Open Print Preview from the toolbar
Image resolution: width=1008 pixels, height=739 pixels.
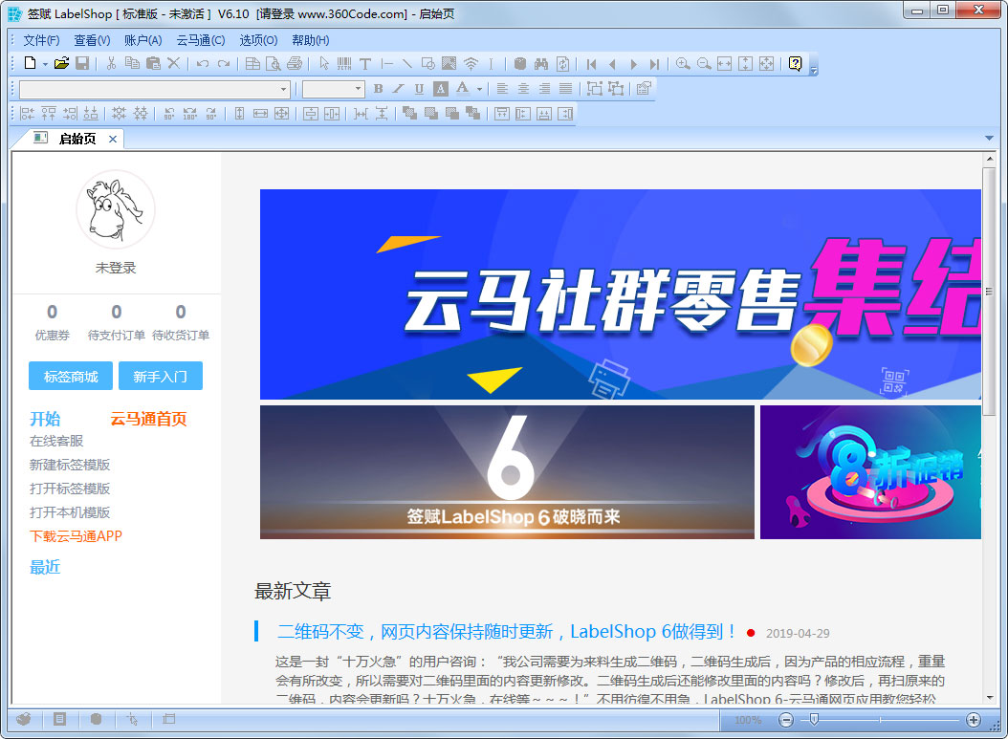tap(271, 65)
